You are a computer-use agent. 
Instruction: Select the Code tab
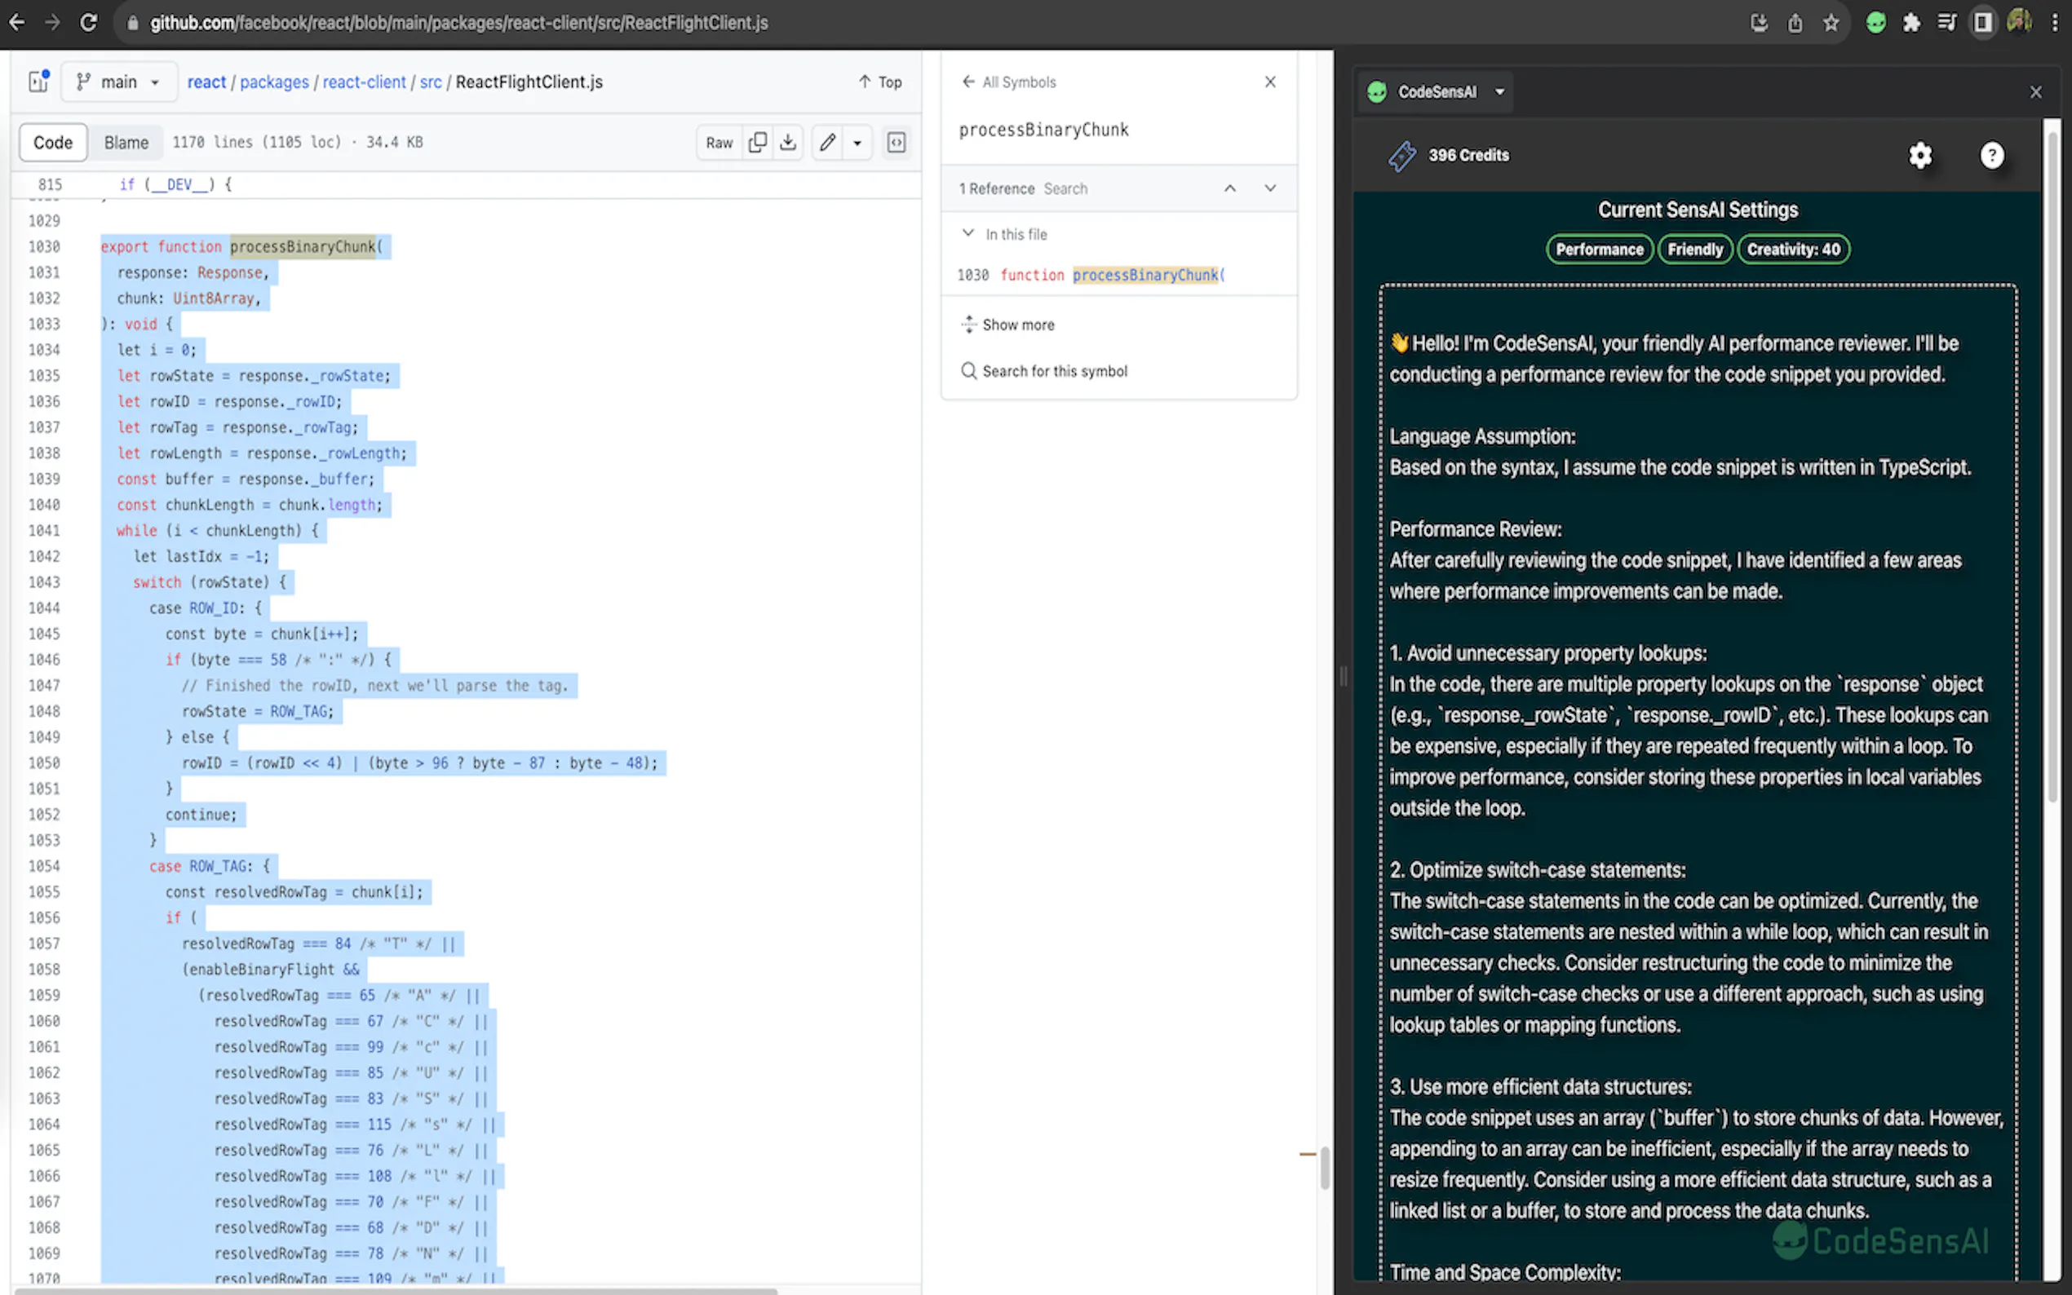(53, 142)
